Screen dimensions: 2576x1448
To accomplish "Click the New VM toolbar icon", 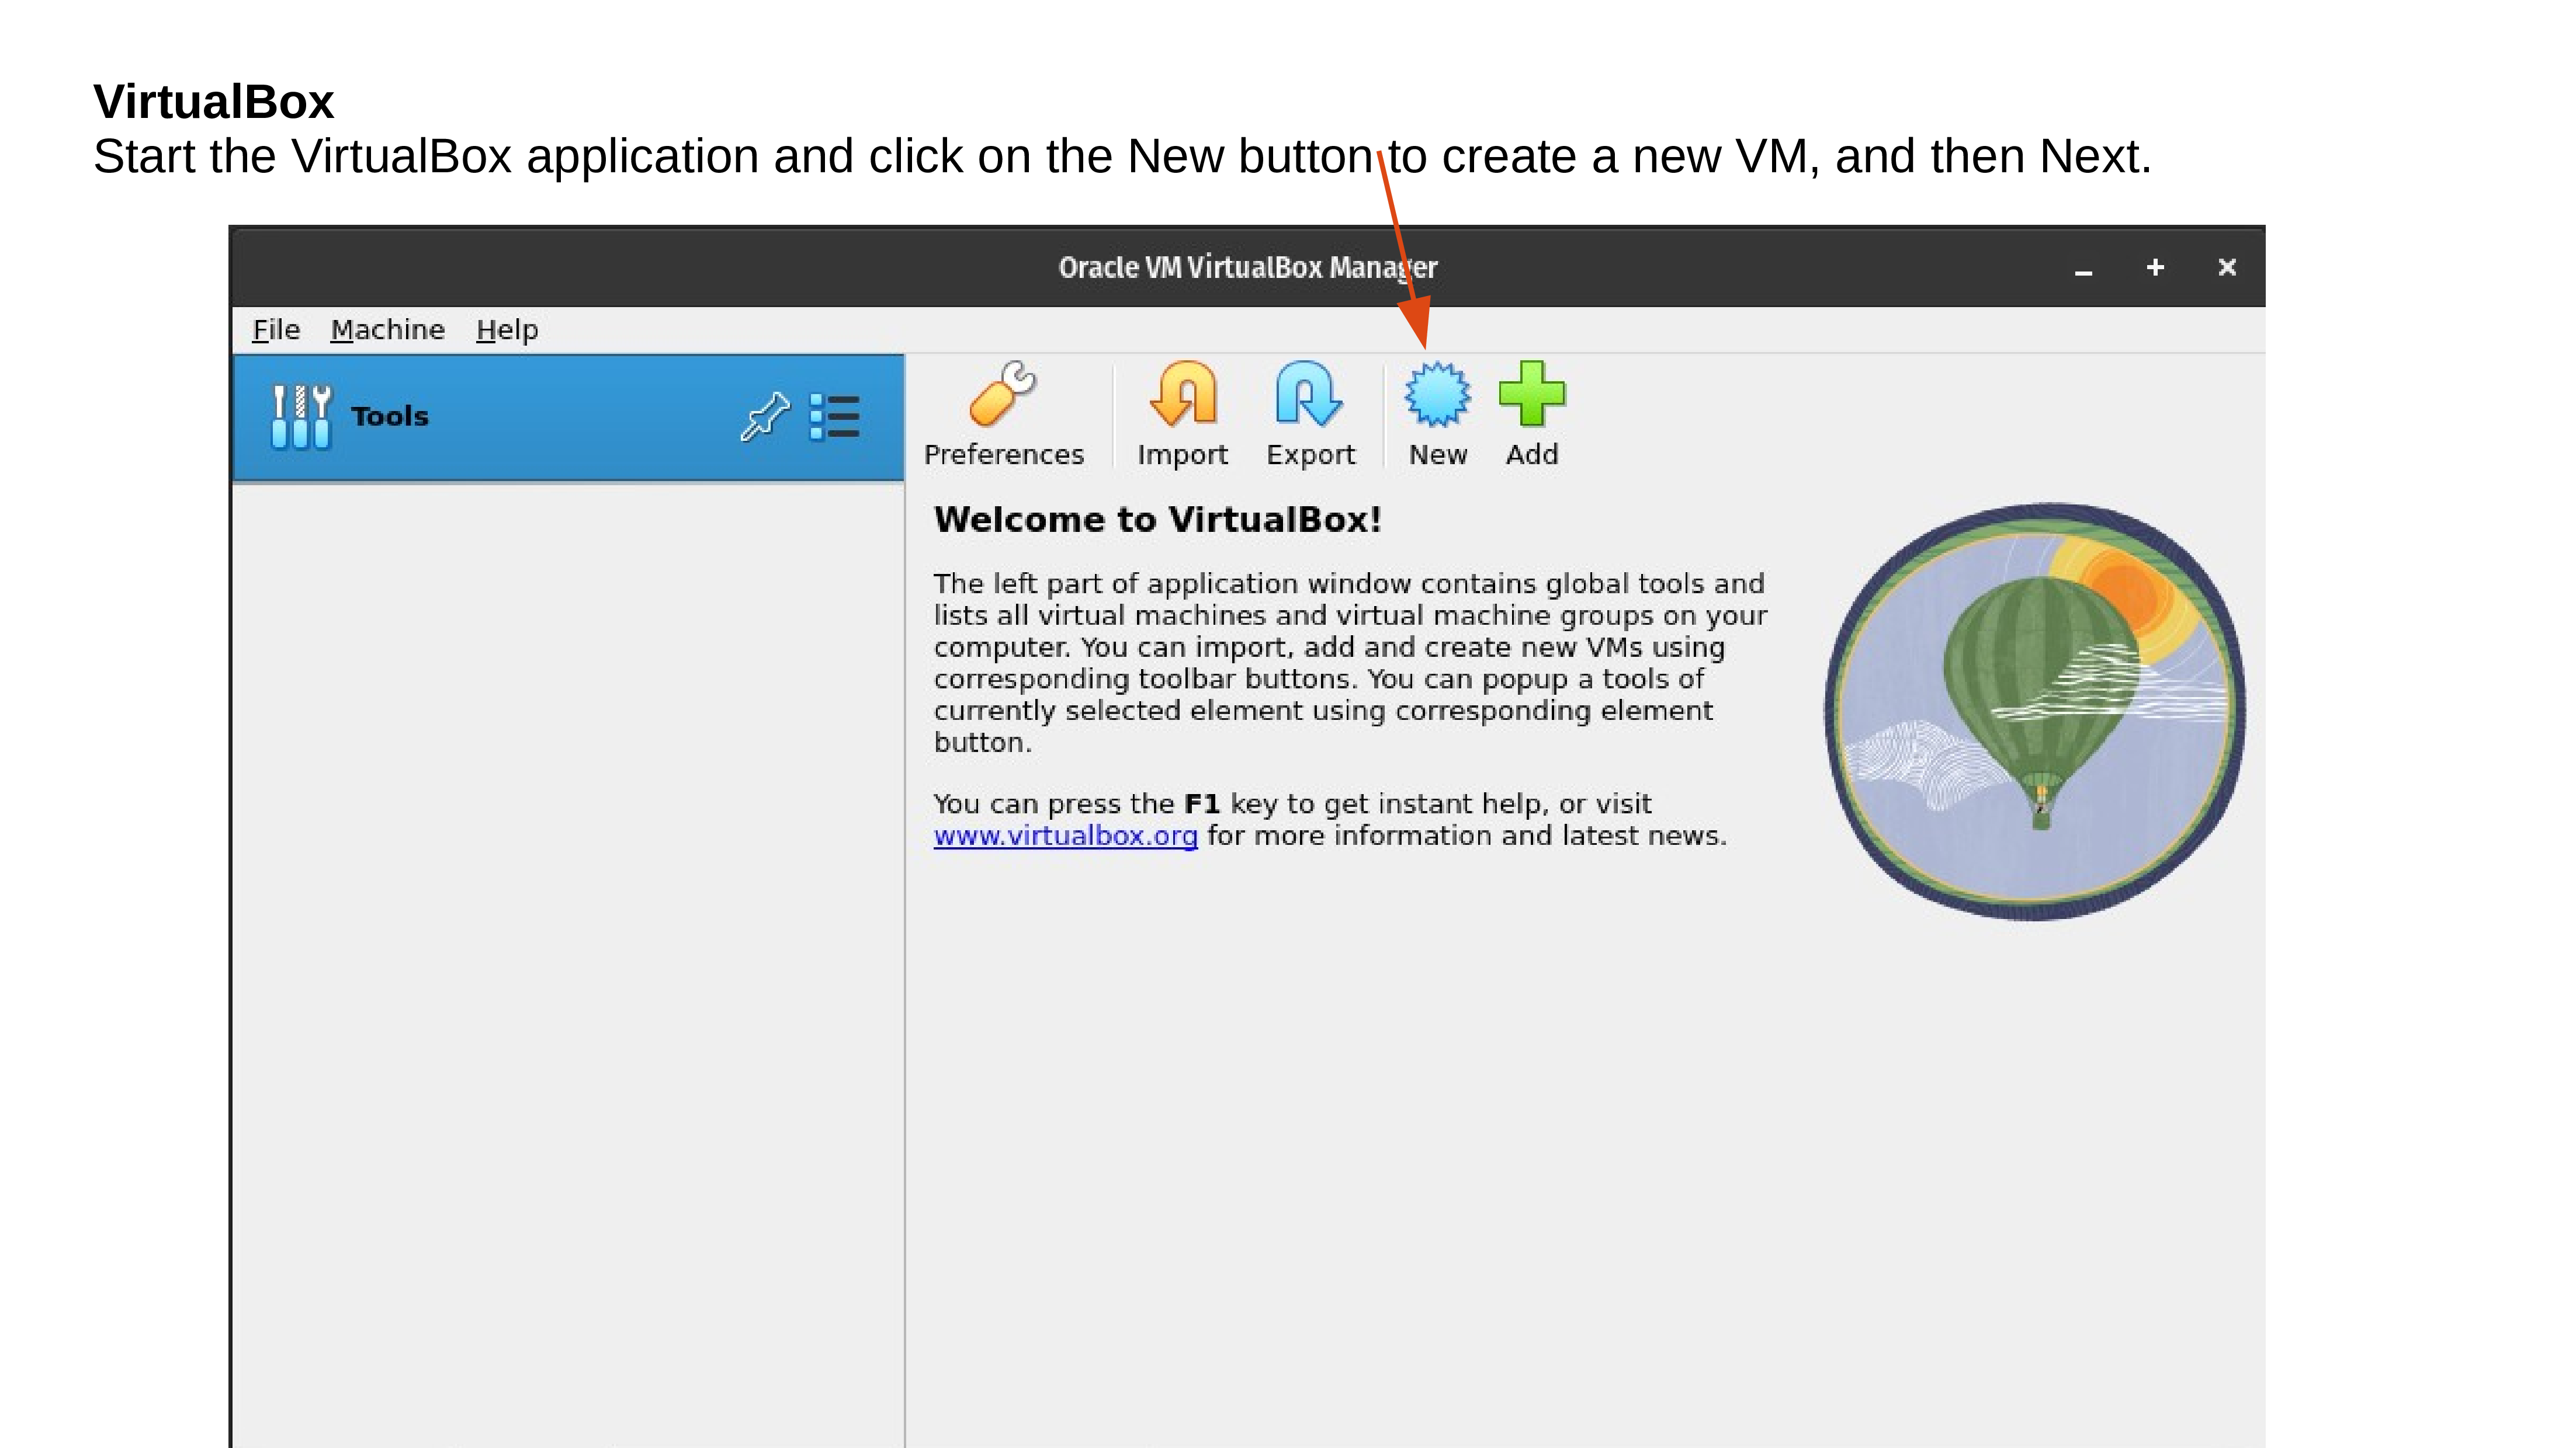I will [x=1437, y=396].
